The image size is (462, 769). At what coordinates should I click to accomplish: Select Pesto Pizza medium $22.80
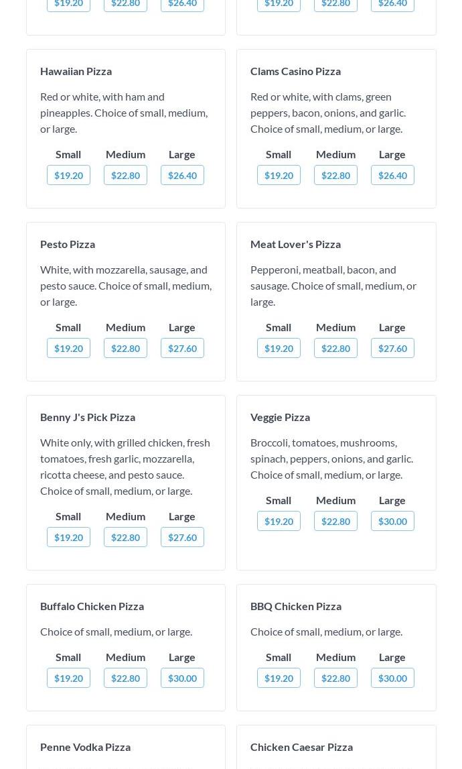[x=125, y=348]
